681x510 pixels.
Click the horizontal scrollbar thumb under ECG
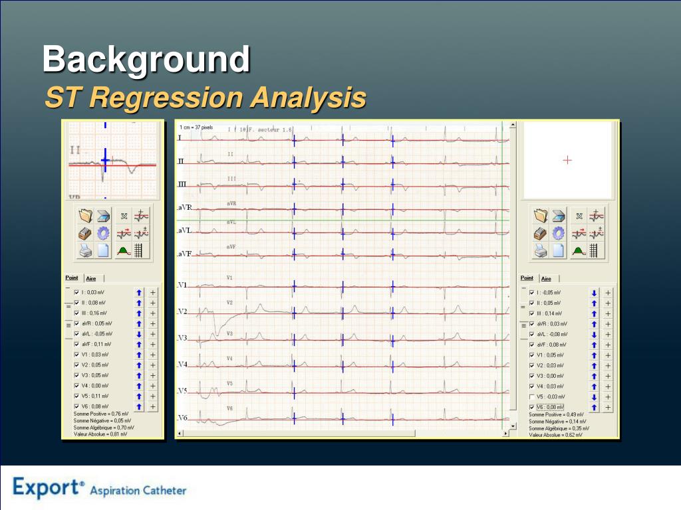click(x=299, y=433)
